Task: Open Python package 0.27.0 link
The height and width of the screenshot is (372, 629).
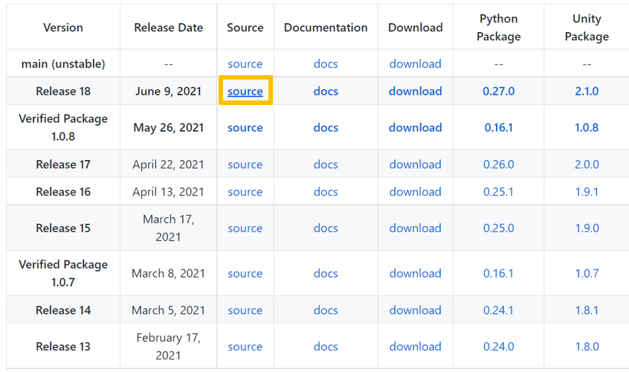Action: pos(498,91)
